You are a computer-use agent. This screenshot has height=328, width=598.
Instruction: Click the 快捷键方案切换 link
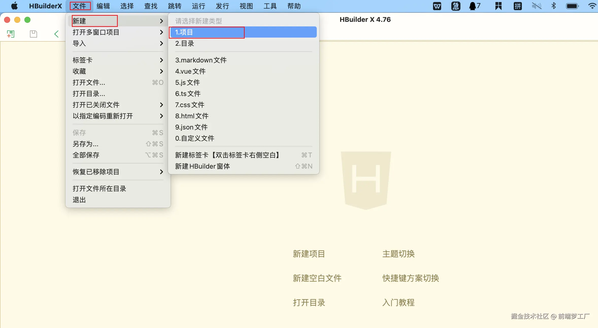pos(411,278)
